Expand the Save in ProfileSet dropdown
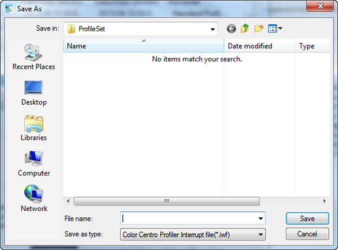338x250 pixels. pyautogui.click(x=212, y=29)
